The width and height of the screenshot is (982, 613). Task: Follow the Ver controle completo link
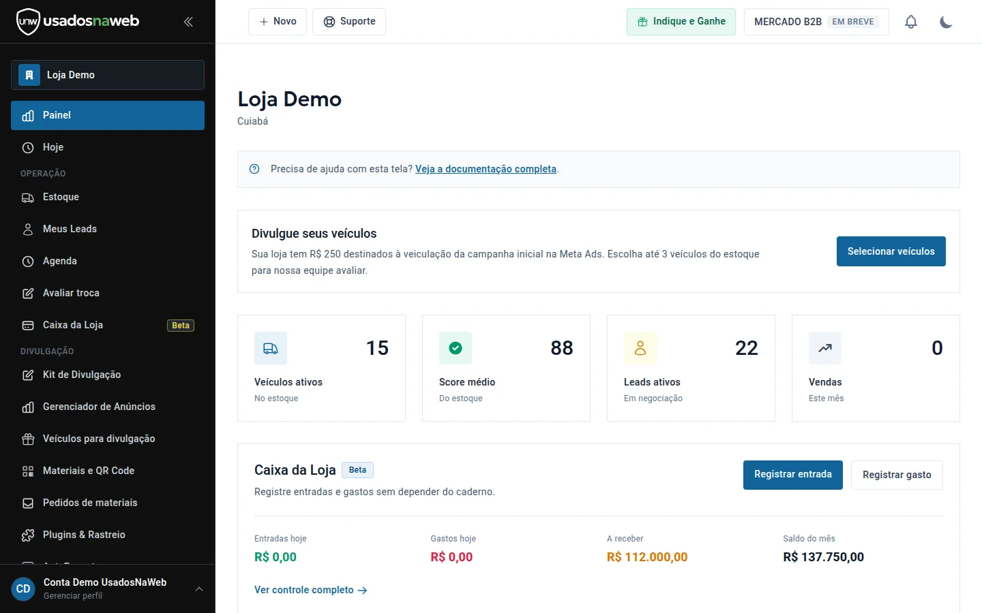pyautogui.click(x=311, y=590)
